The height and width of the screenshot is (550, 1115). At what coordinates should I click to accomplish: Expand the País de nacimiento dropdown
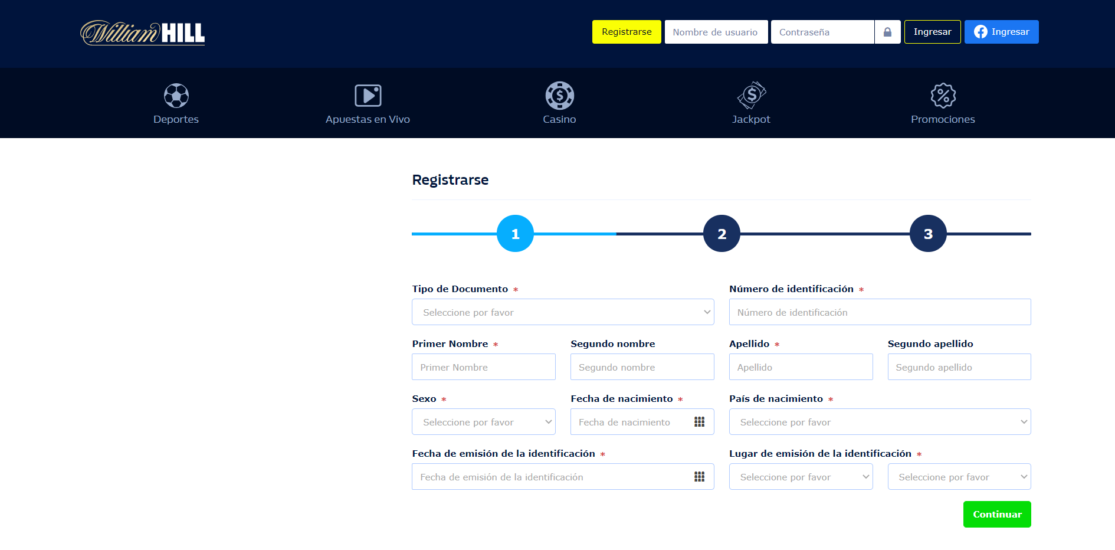880,422
